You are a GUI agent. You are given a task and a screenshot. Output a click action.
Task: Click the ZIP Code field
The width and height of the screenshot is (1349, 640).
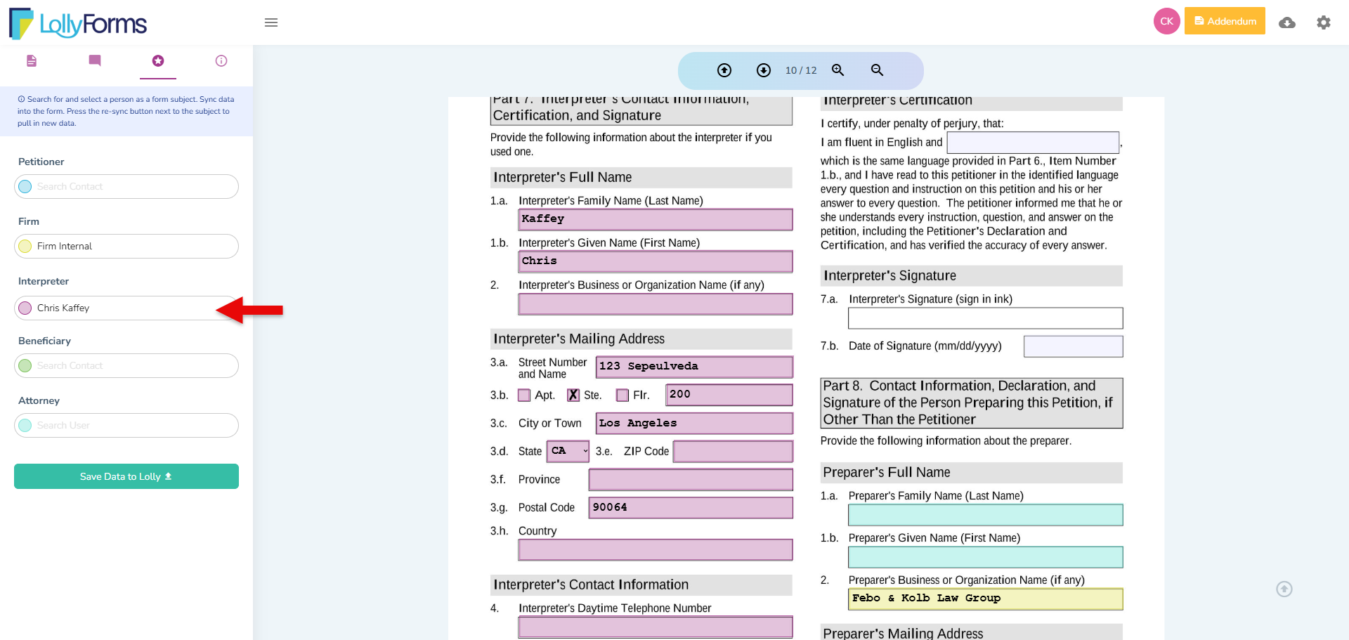pyautogui.click(x=733, y=451)
